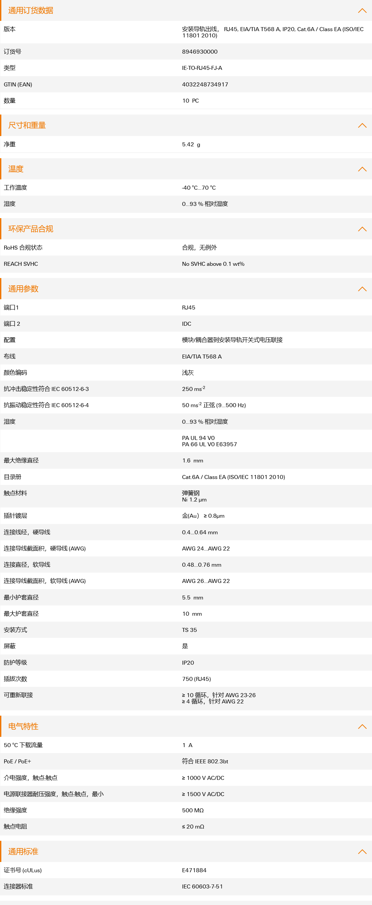Click the 通用参数 section heading
Image resolution: width=372 pixels, height=905 pixels.
[x=23, y=289]
